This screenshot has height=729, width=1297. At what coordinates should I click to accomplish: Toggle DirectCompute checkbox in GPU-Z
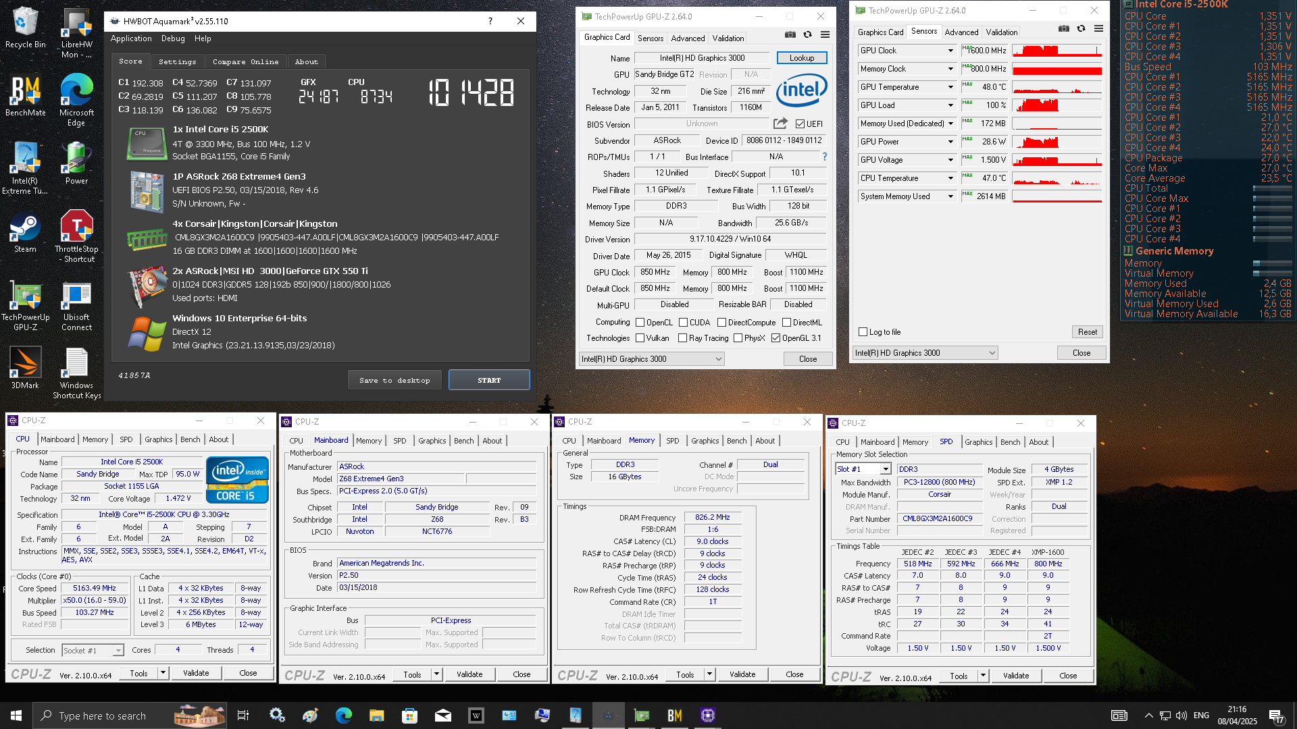point(721,323)
